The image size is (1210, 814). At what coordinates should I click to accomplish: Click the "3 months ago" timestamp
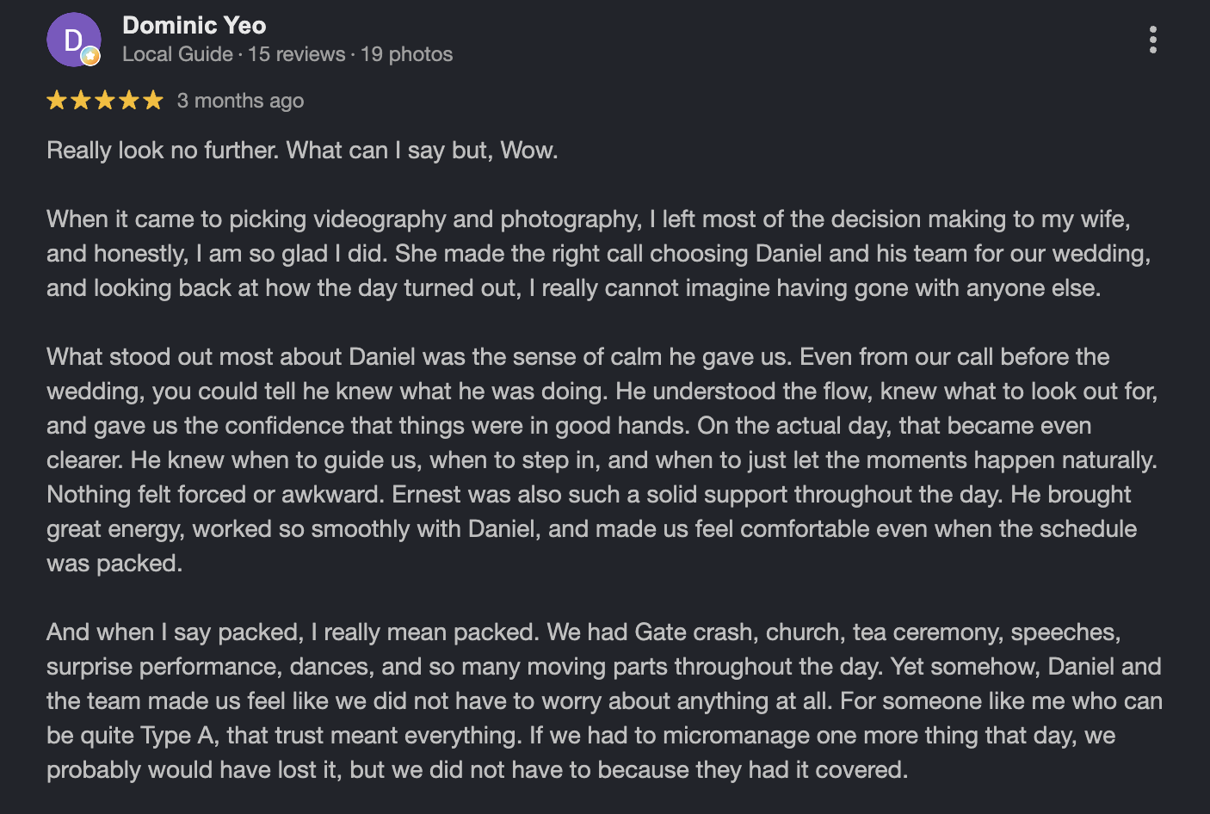coord(240,101)
